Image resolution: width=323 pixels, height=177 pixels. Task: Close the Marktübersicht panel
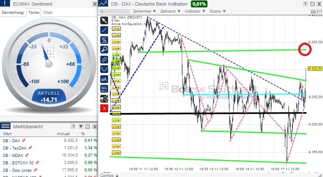[x=95, y=127]
